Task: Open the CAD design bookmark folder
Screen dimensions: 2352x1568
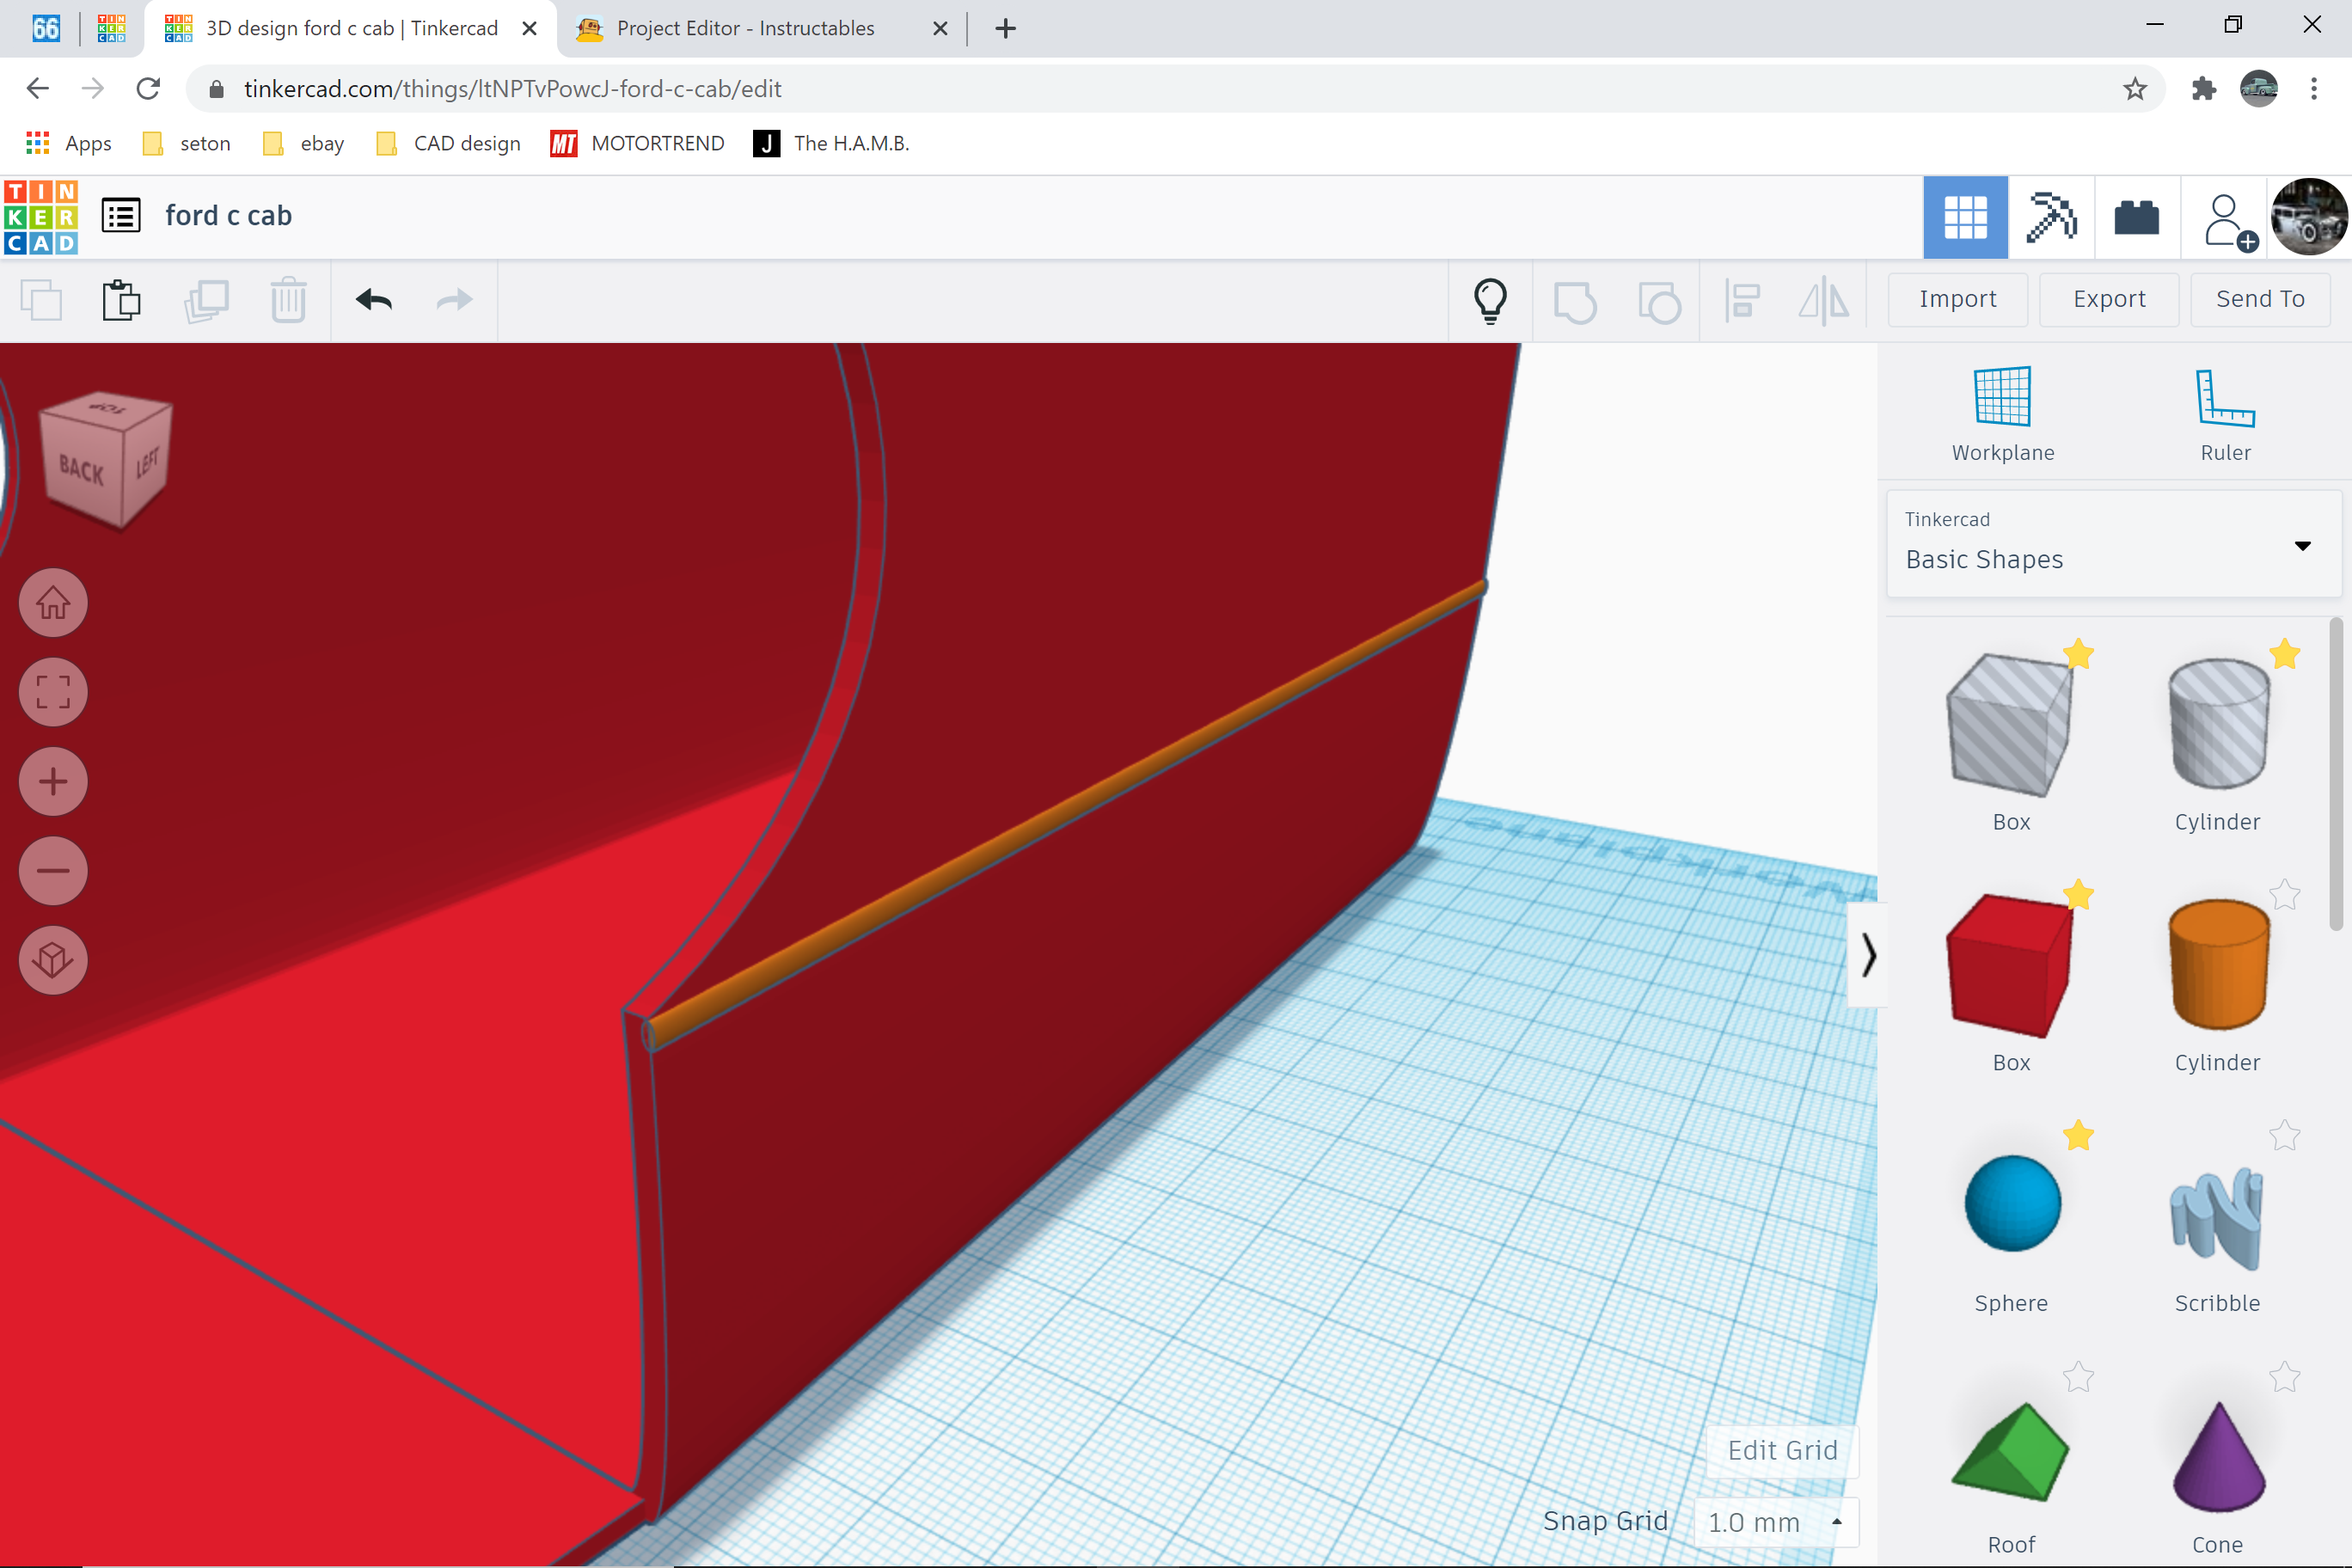Action: pyautogui.click(x=448, y=144)
